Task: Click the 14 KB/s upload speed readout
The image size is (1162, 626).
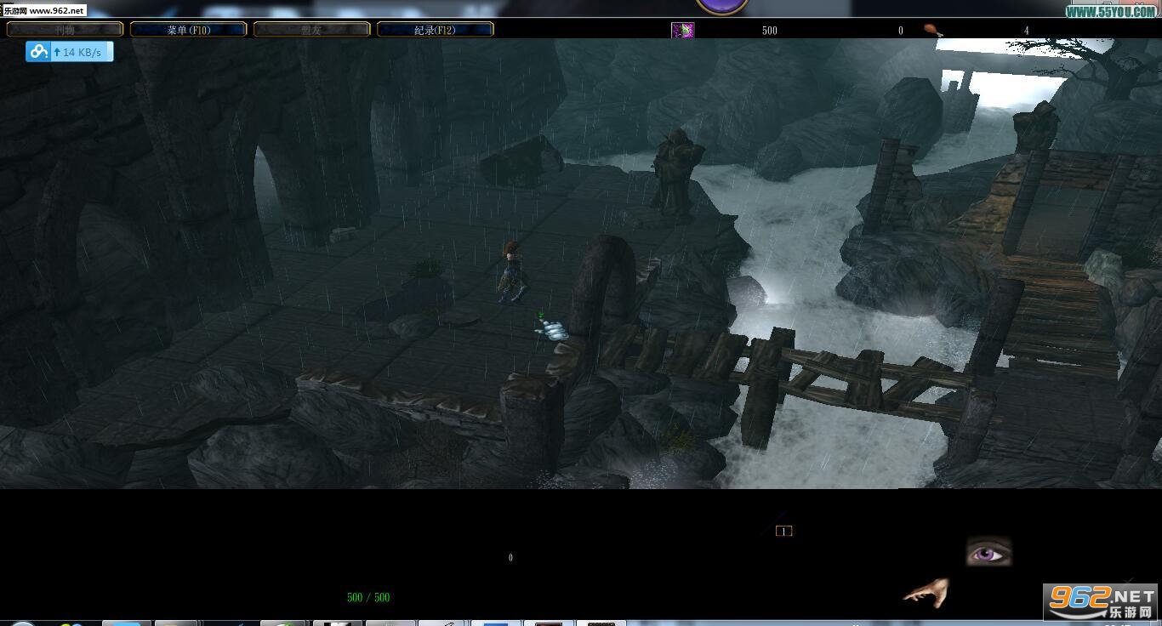Action: [x=82, y=53]
